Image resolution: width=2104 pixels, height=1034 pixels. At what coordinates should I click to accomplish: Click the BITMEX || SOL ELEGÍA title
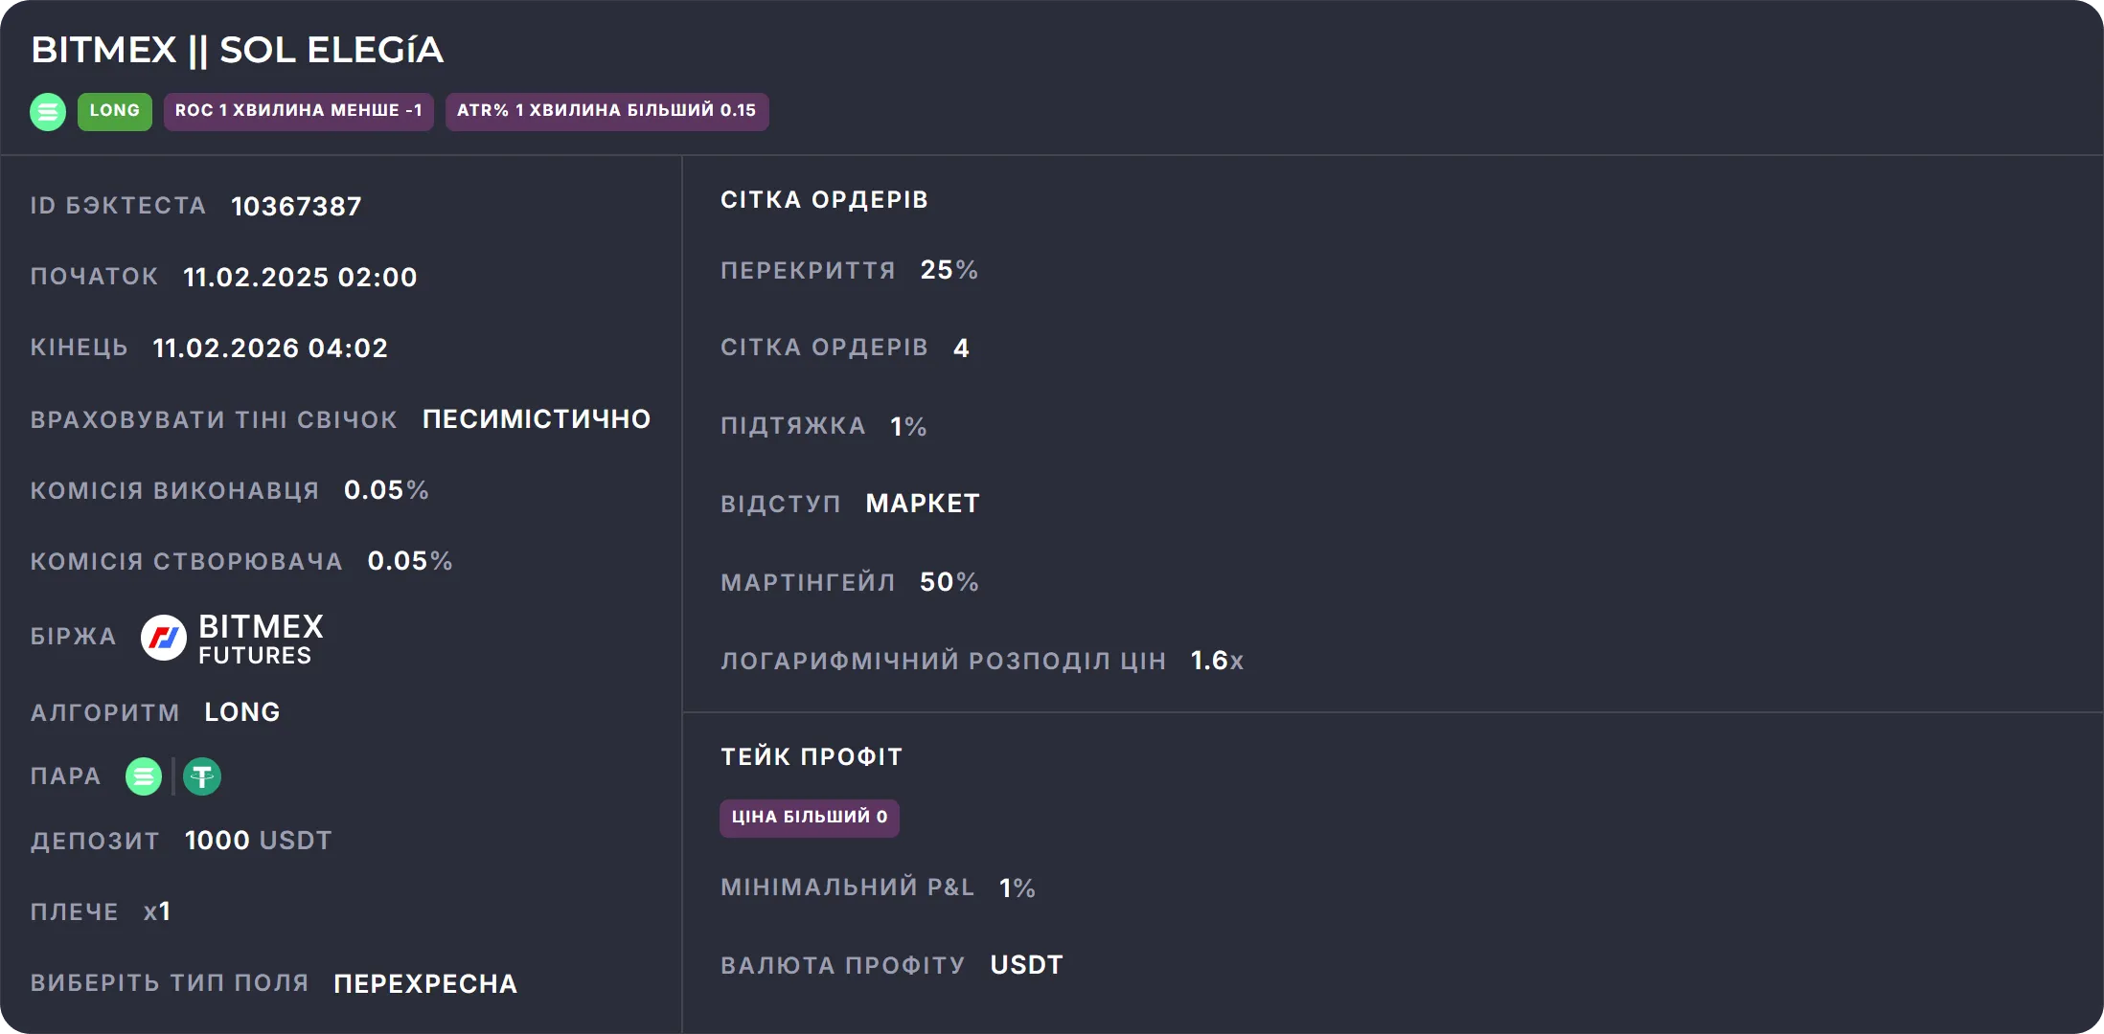click(237, 50)
